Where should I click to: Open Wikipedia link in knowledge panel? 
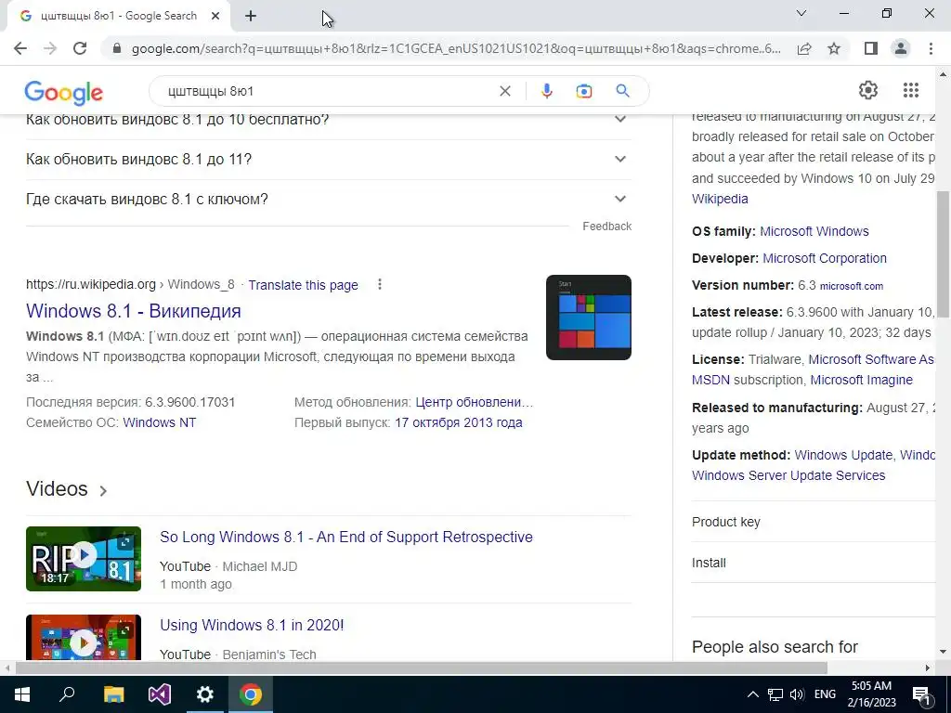coord(720,199)
